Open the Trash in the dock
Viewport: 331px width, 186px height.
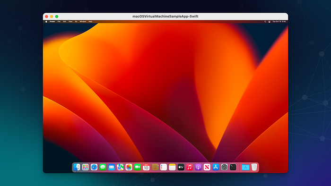pos(254,167)
